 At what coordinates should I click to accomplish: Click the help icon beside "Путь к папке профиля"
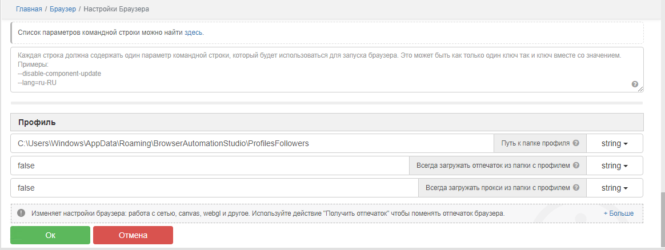click(576, 143)
